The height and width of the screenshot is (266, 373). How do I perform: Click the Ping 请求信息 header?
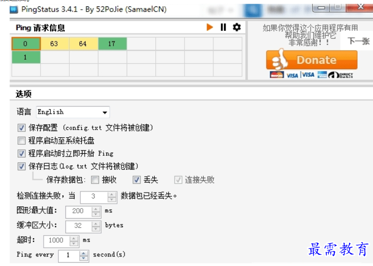pos(40,28)
